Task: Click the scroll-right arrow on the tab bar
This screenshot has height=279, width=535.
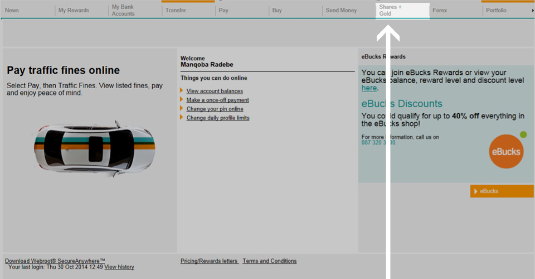Action: click(x=532, y=11)
